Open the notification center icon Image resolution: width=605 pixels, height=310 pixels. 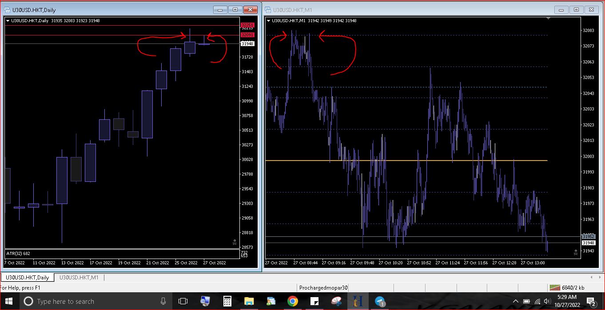pos(591,302)
